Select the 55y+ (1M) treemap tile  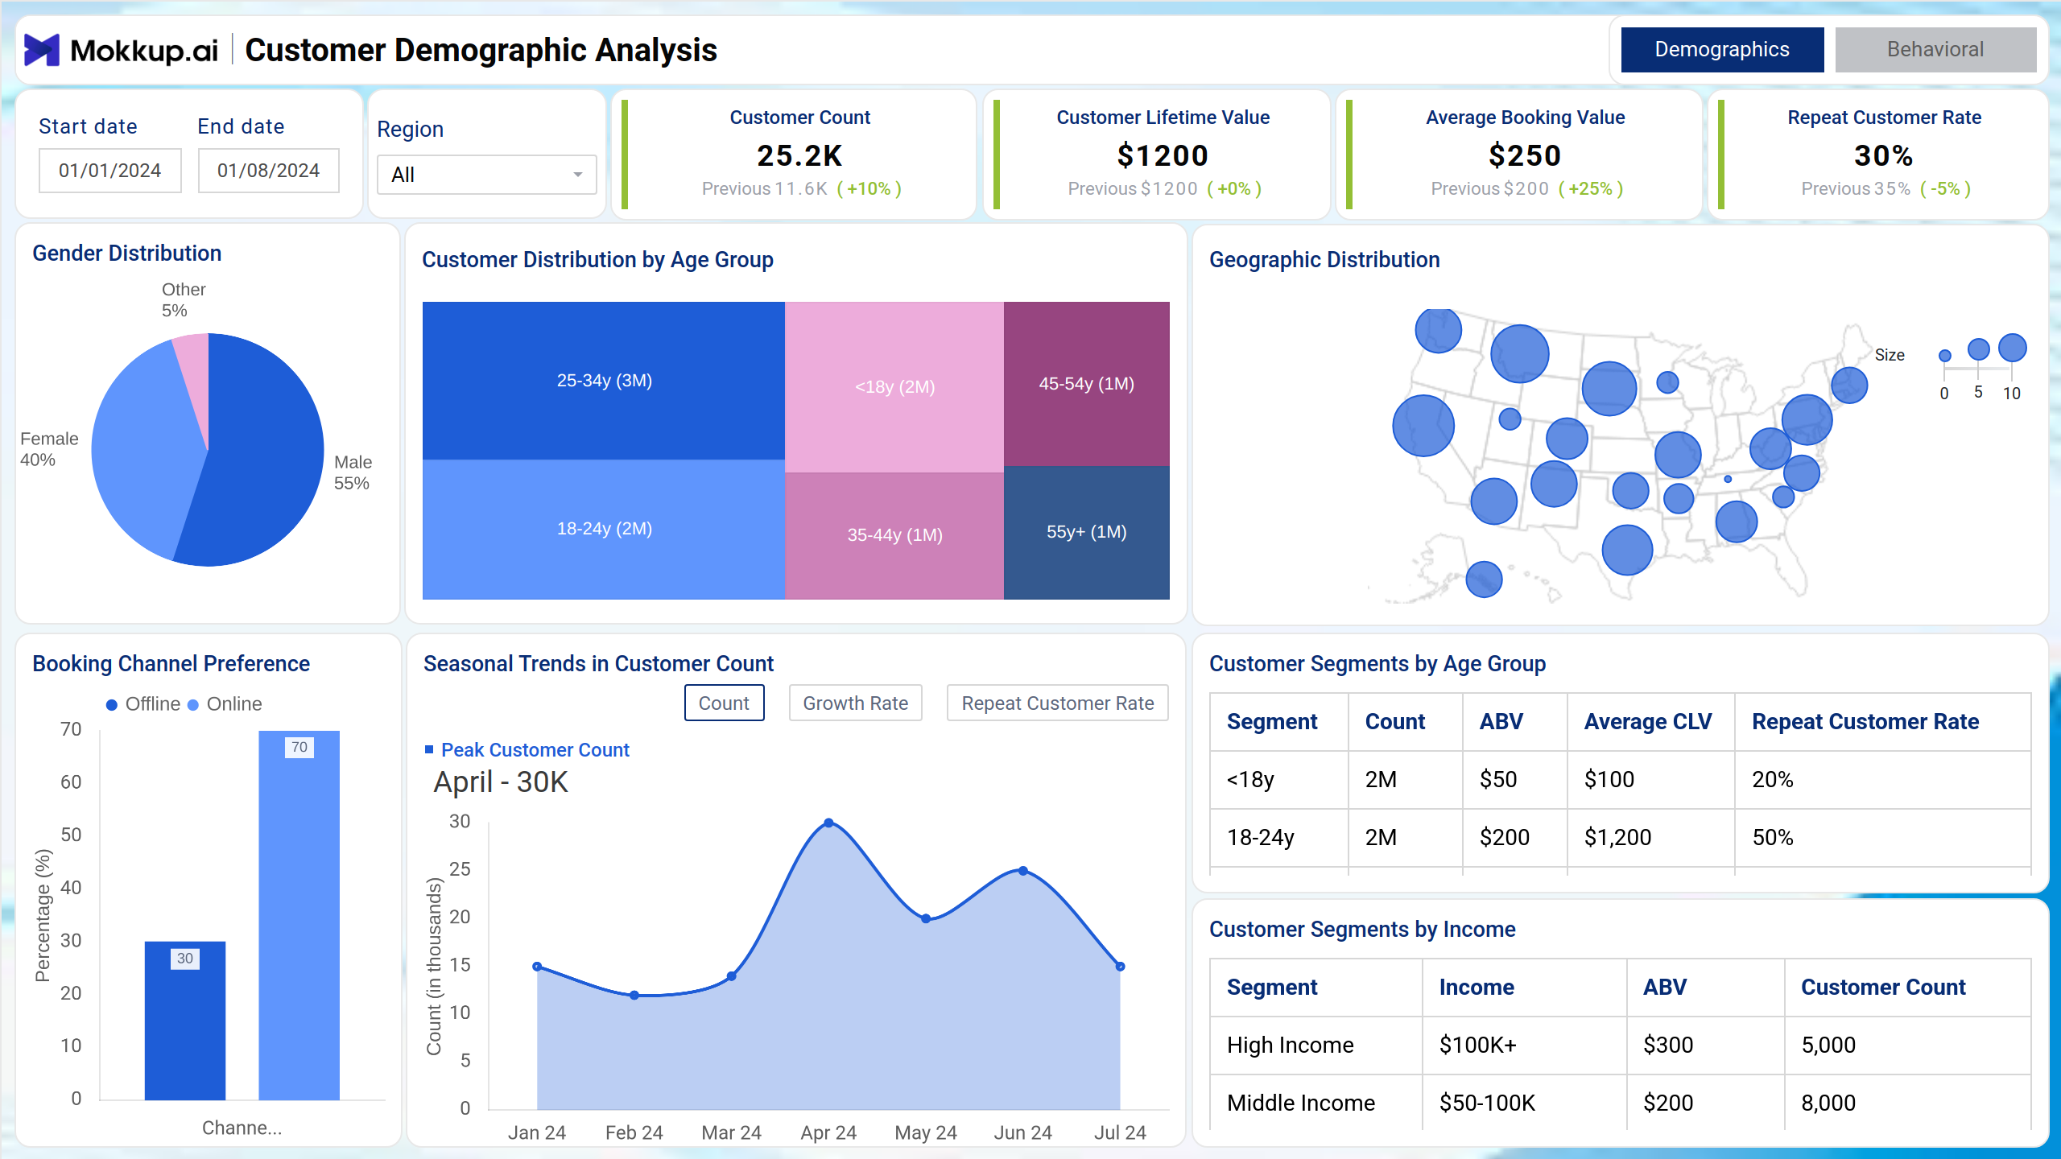click(1086, 532)
